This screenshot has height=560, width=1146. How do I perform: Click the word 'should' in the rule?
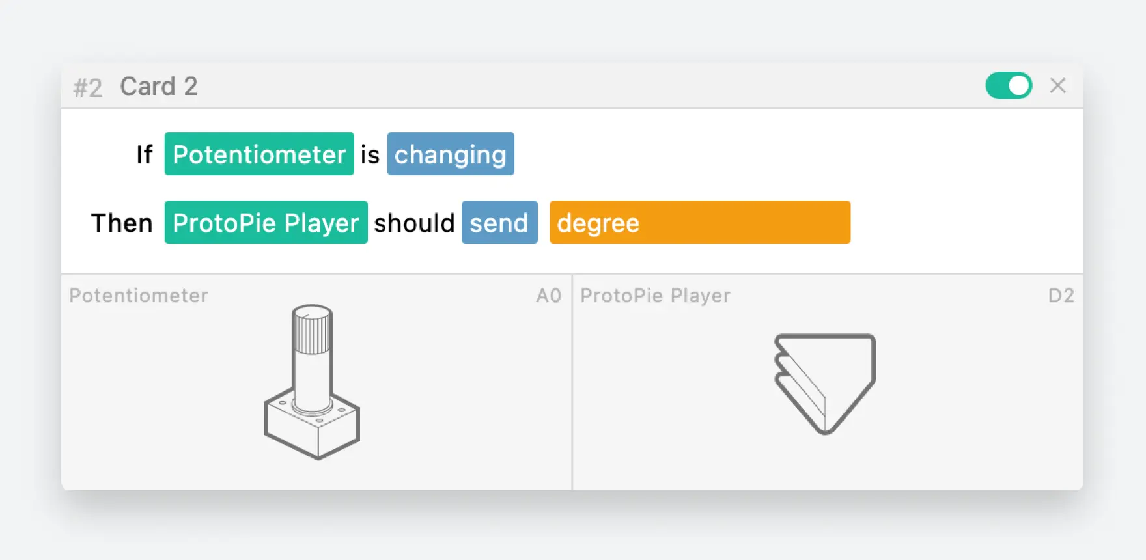(414, 223)
